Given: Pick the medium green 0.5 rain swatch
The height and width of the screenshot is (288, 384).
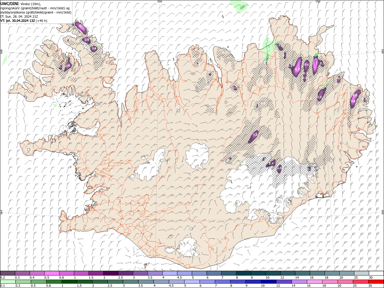Looking at the screenshot, I should pyautogui.click(x=38, y=282).
